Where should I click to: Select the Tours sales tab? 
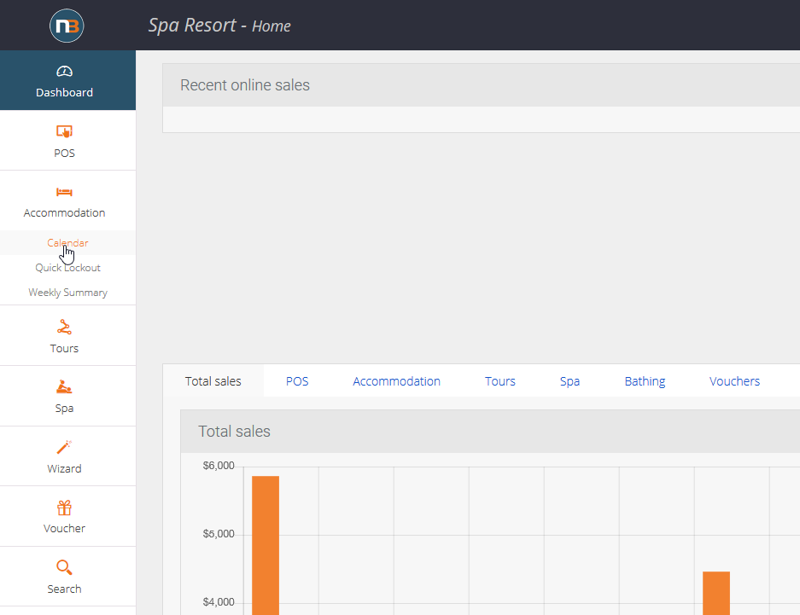[500, 381]
